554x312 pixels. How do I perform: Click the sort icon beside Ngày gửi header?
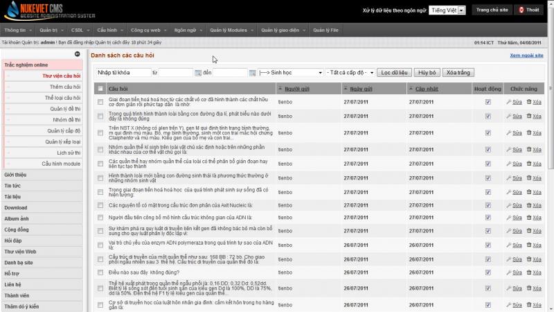[x=346, y=89]
